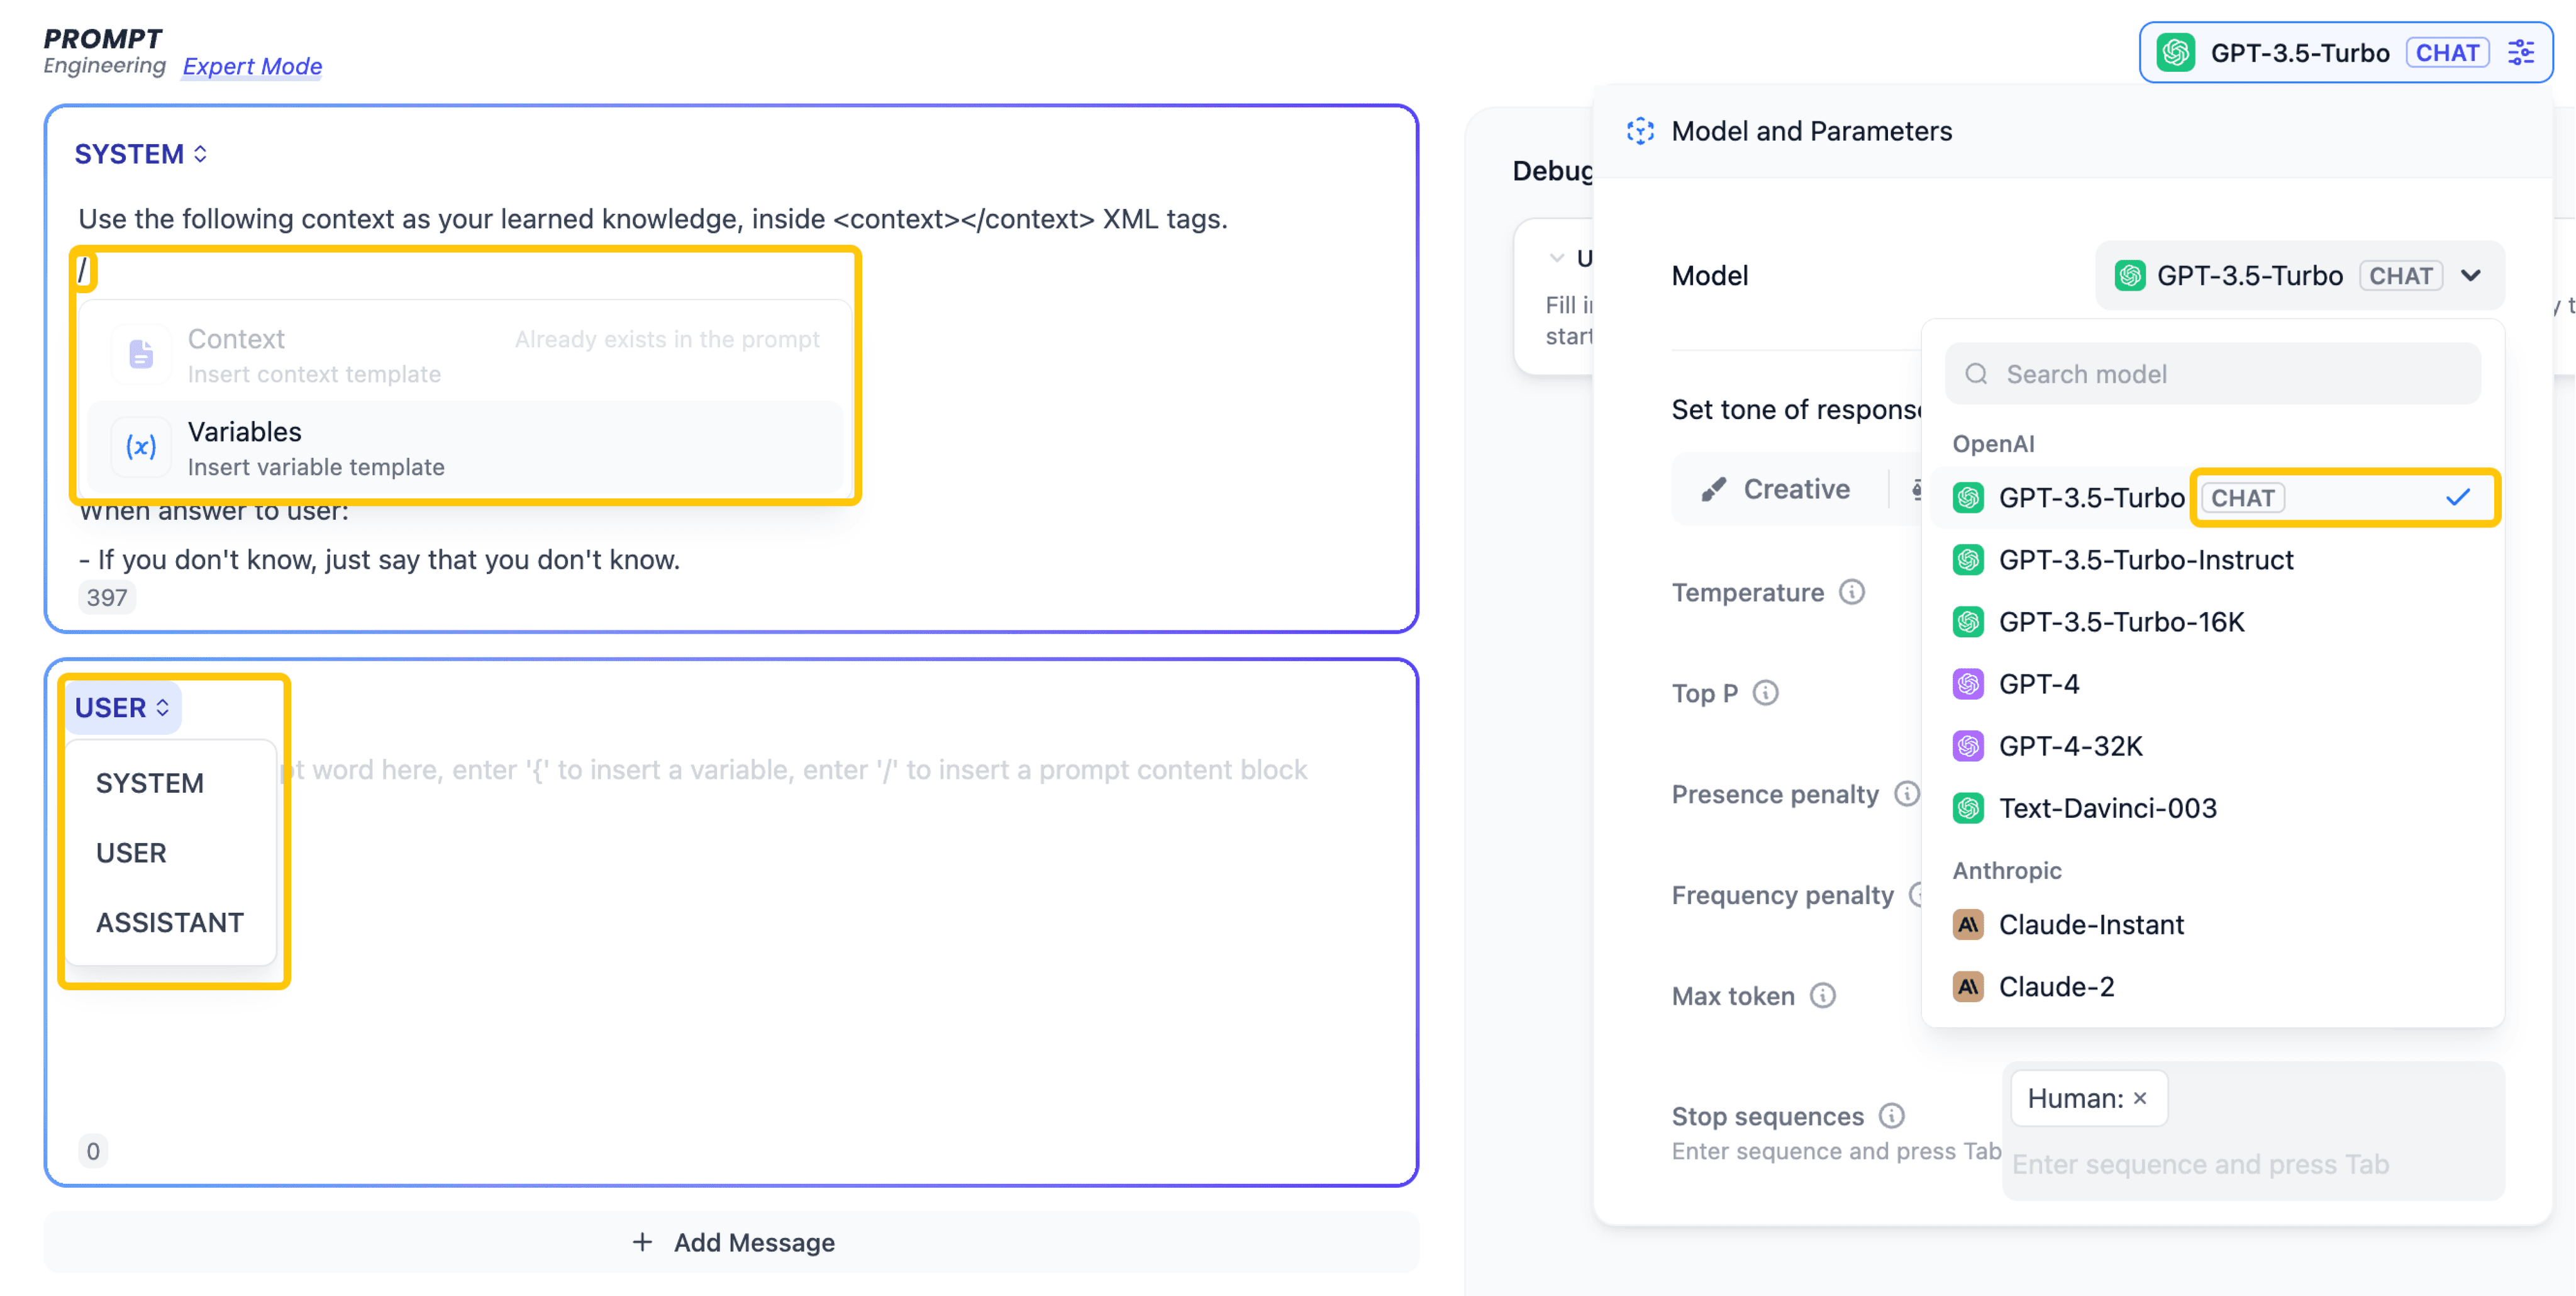Click the Stop sequences info icon

(1892, 1115)
